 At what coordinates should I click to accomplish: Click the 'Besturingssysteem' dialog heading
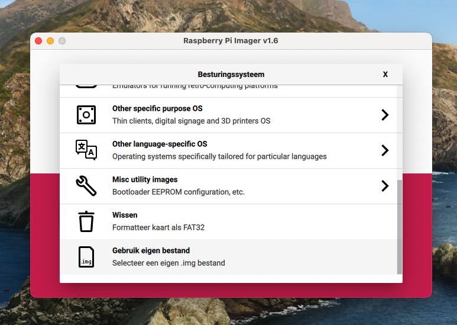(x=231, y=75)
